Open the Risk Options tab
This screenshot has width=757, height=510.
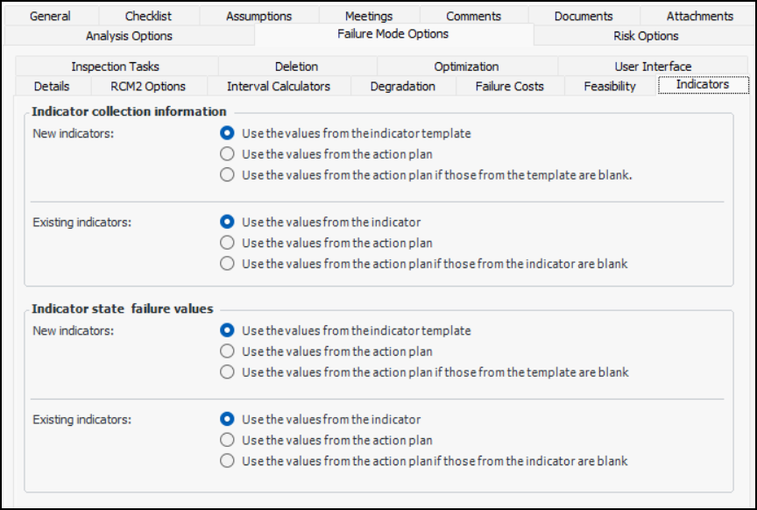(x=646, y=35)
